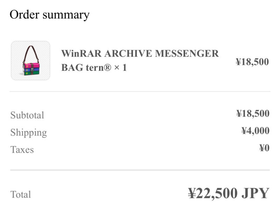Viewport: 280px width, 223px height.
Task: Click the Order summary heading
Action: [49, 15]
